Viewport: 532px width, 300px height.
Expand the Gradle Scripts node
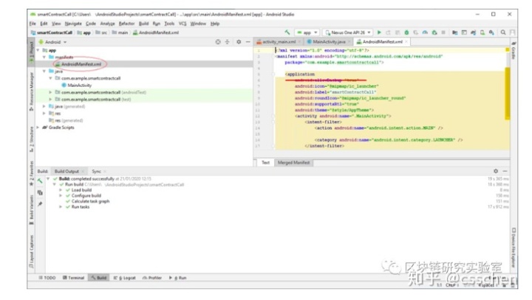pos(38,128)
